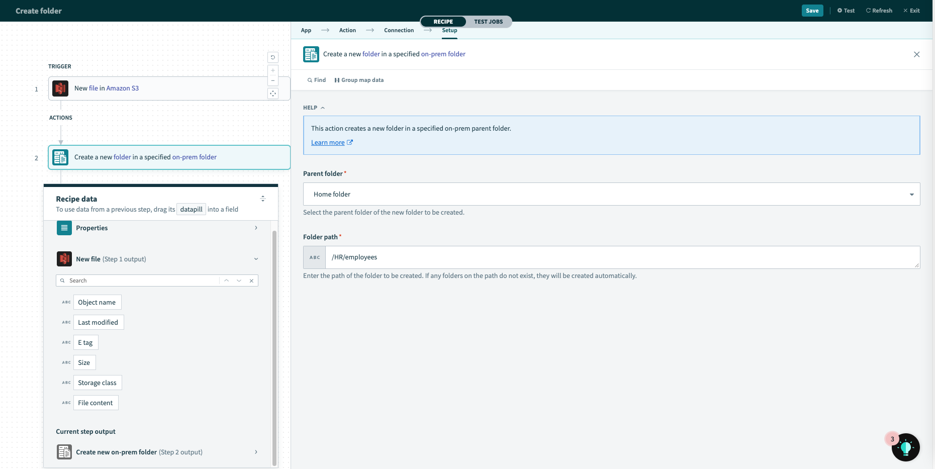Fit recipe to canvas view

[x=273, y=93]
